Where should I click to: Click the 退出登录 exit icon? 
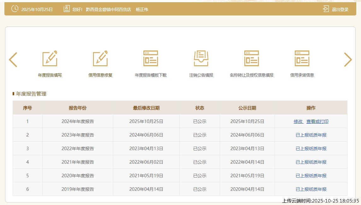click(x=326, y=9)
